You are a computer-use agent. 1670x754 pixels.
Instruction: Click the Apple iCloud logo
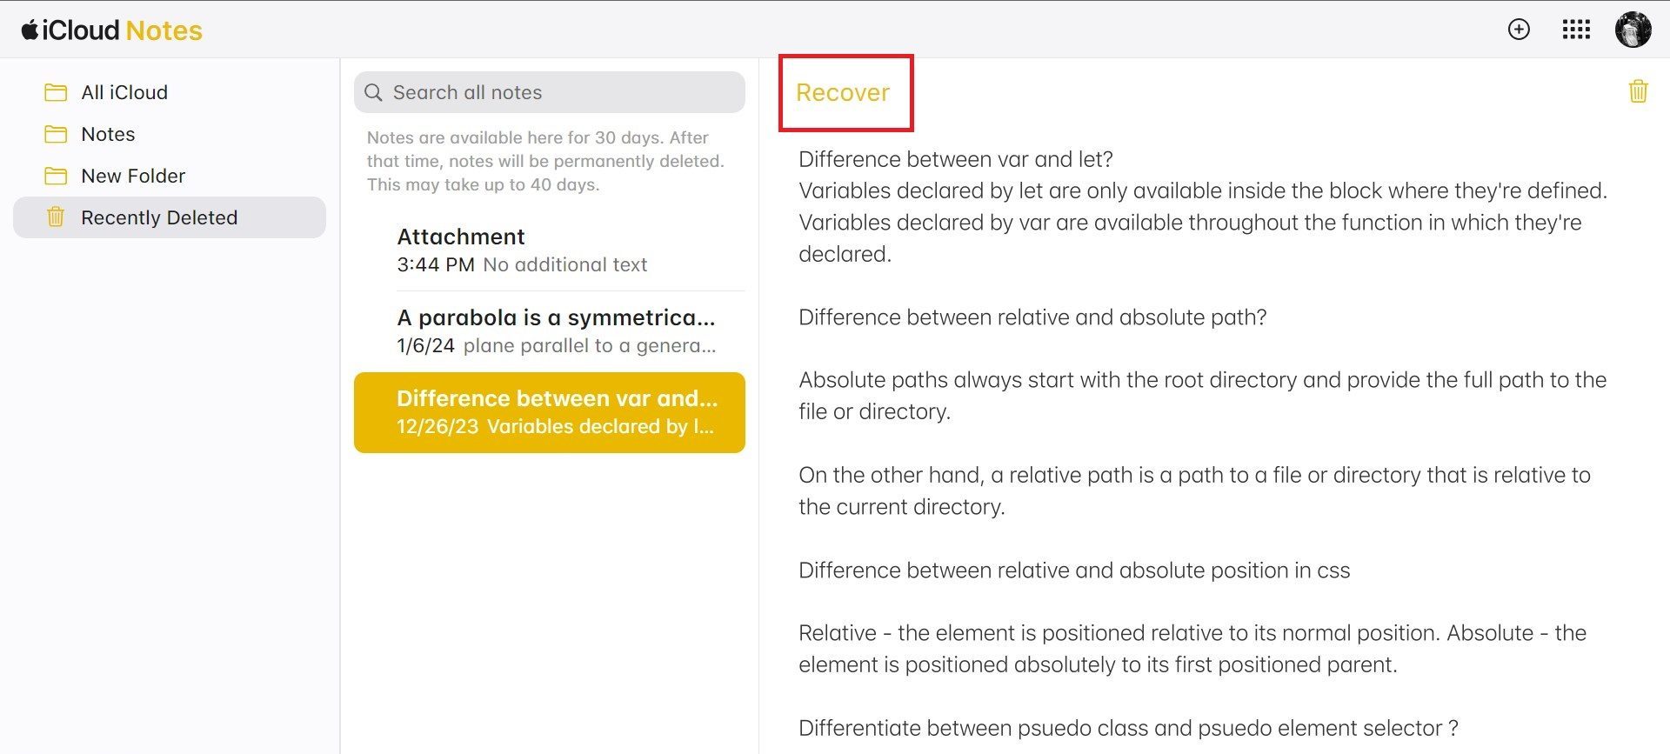30,30
